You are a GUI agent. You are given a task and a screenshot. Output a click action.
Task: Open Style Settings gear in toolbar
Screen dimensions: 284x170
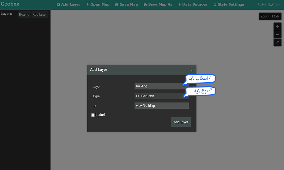click(x=215, y=5)
